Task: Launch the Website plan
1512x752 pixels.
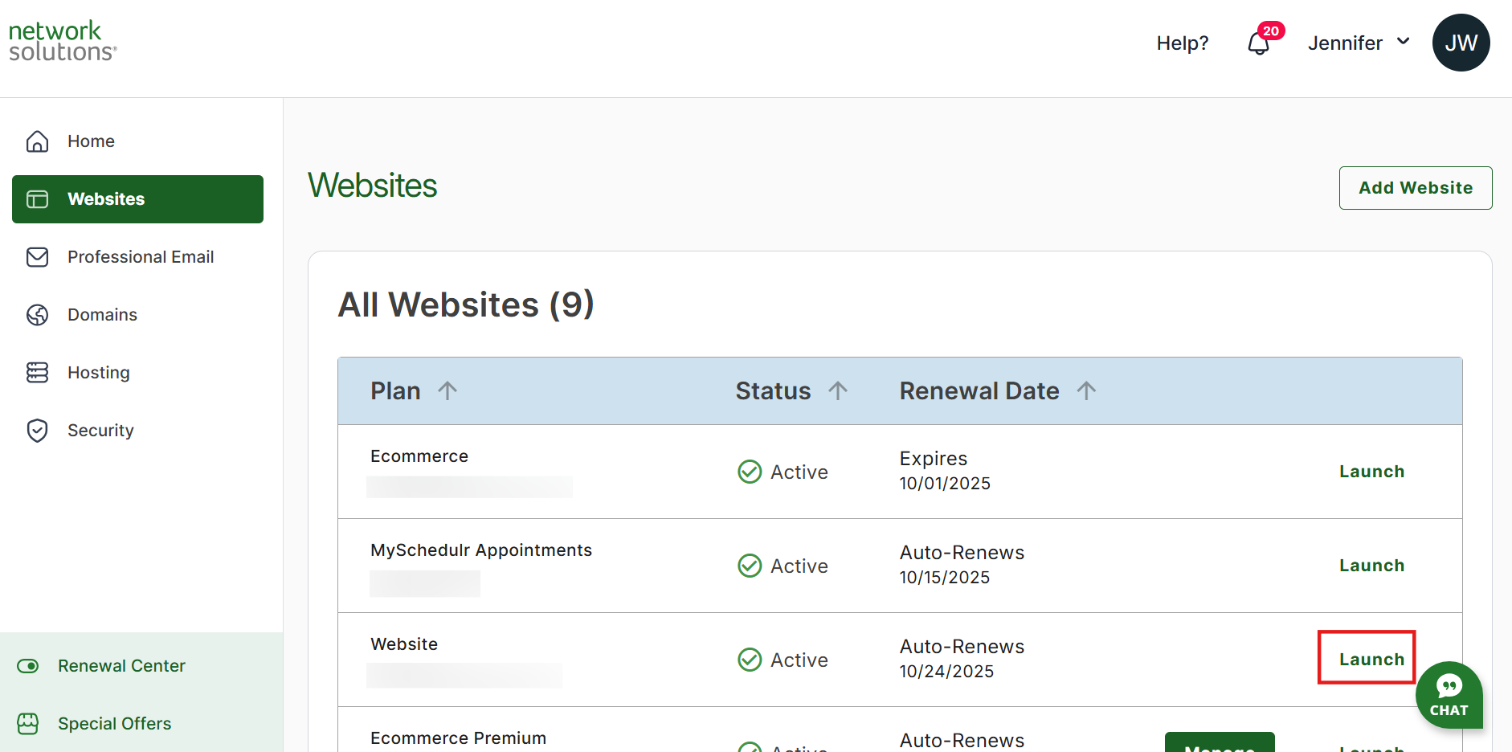Action: (x=1371, y=660)
